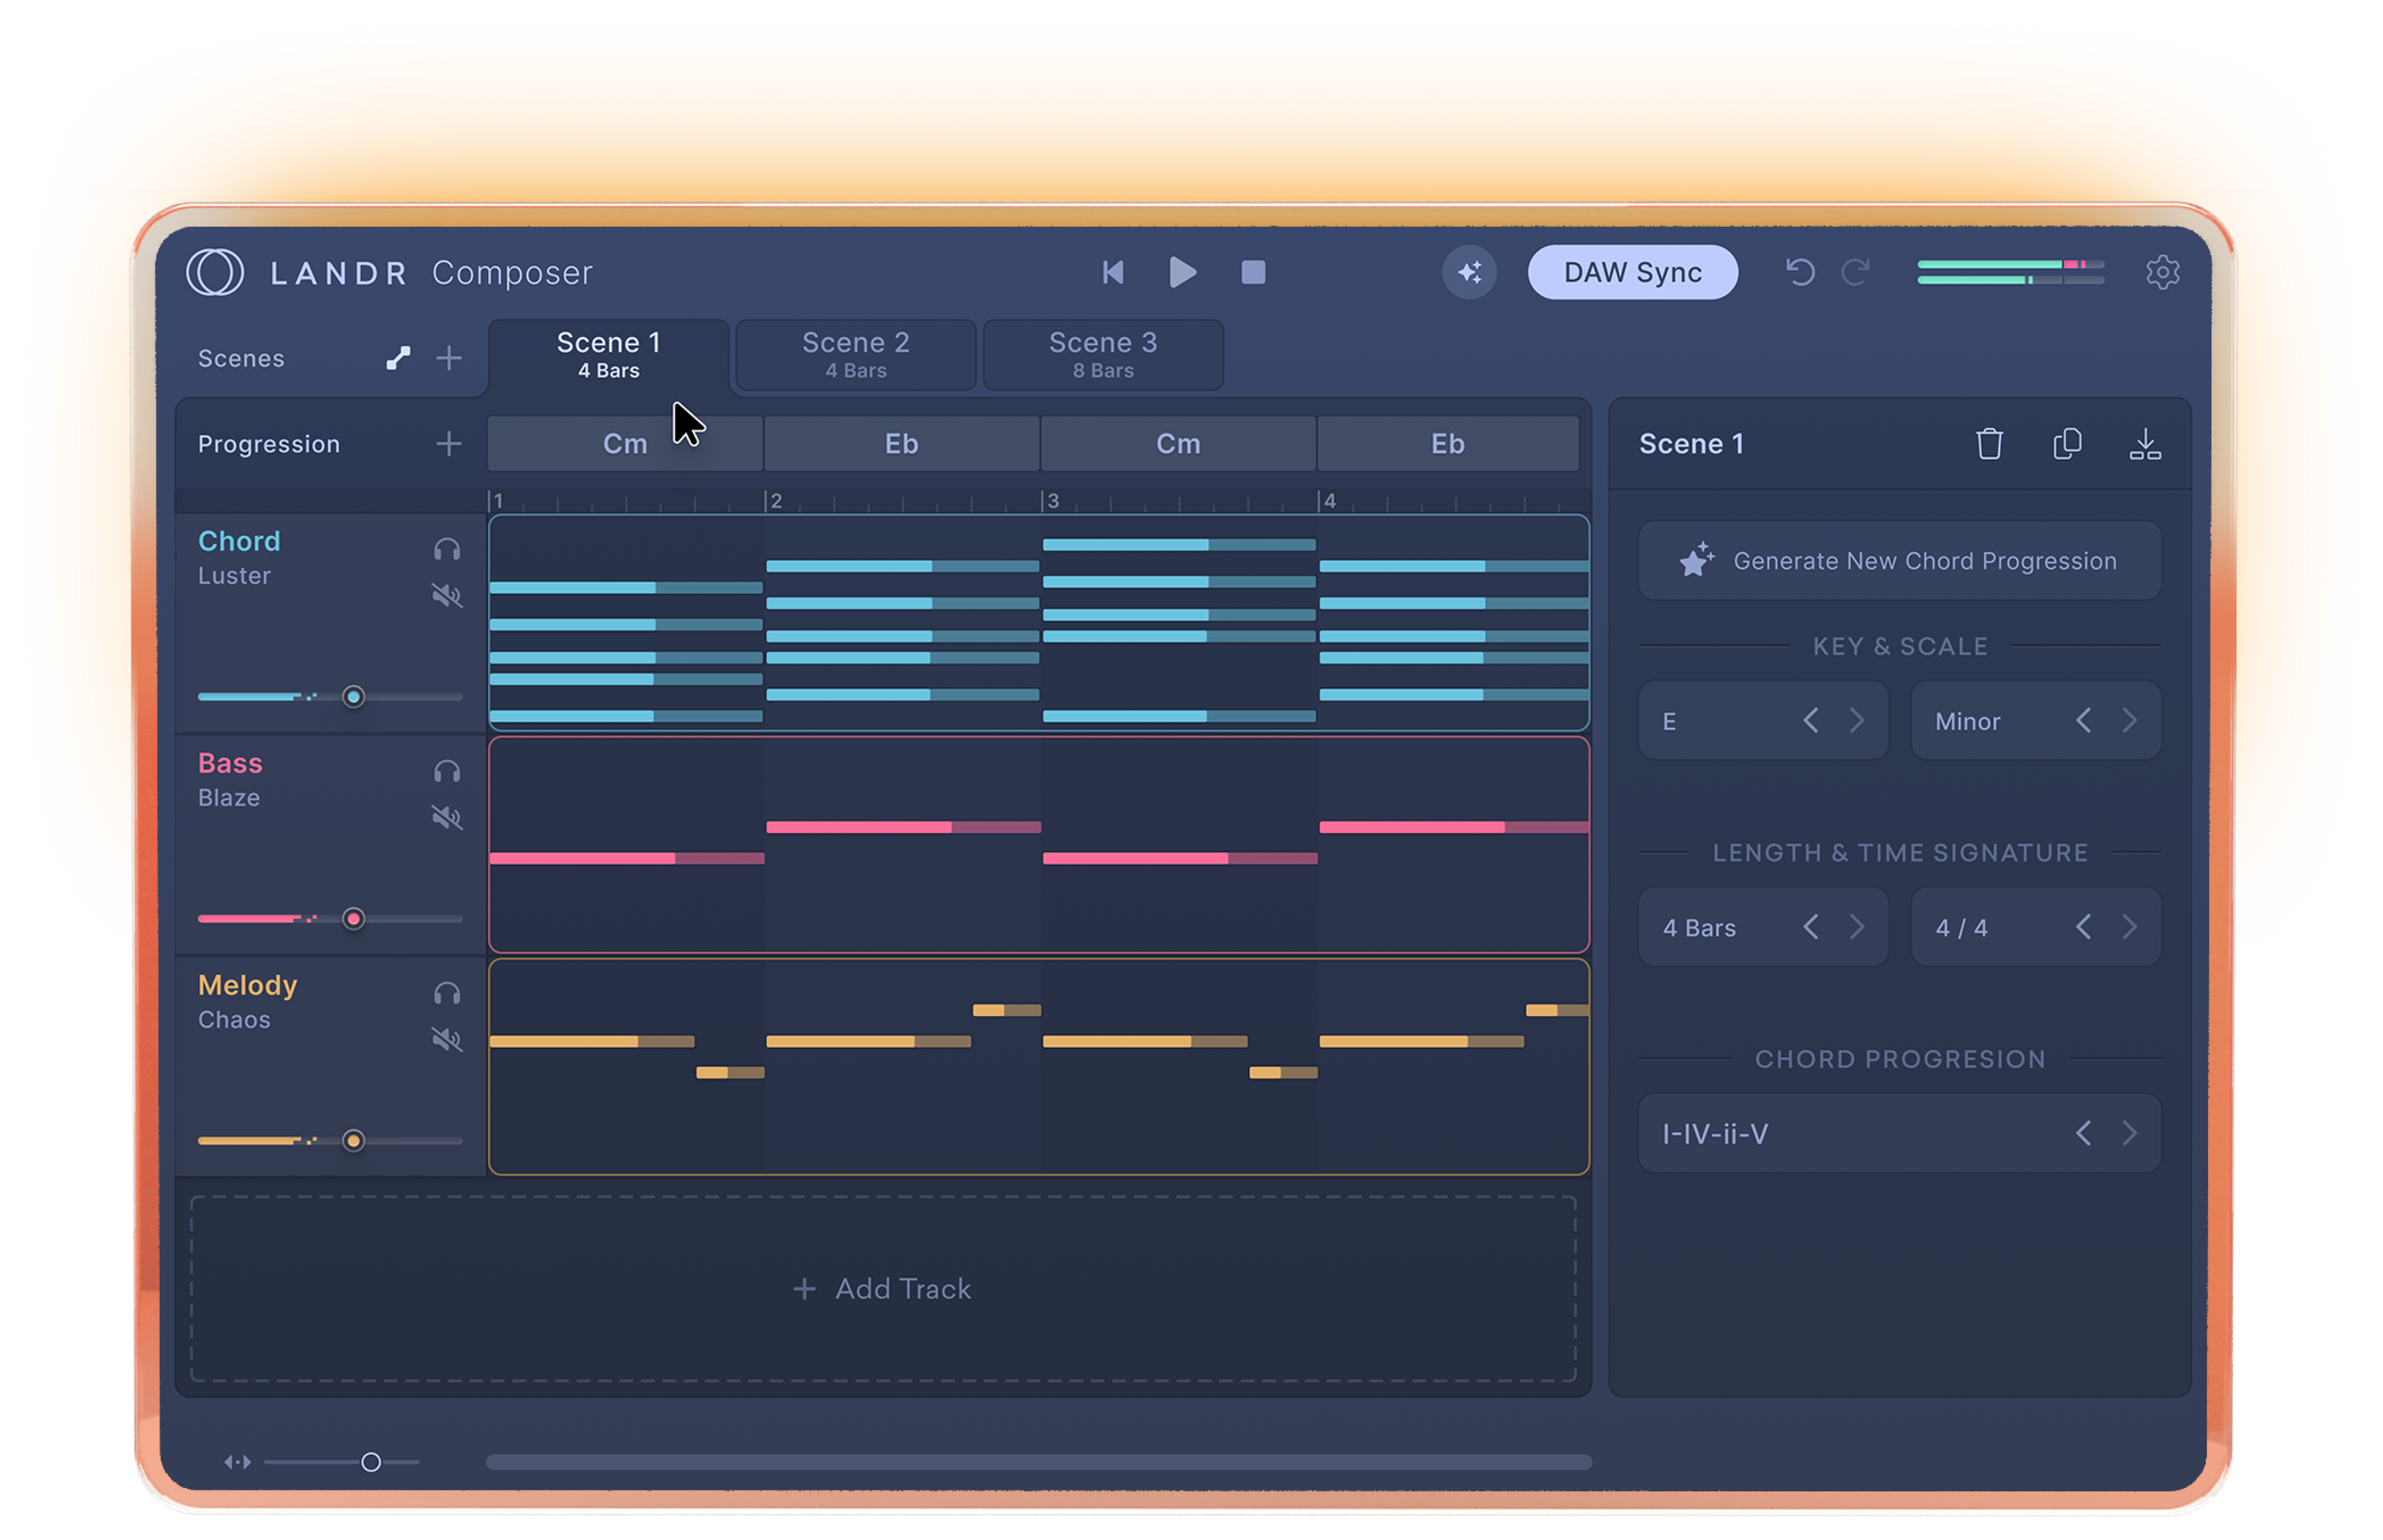Stop playback with the stop button
2383x1540 pixels.
click(1253, 272)
